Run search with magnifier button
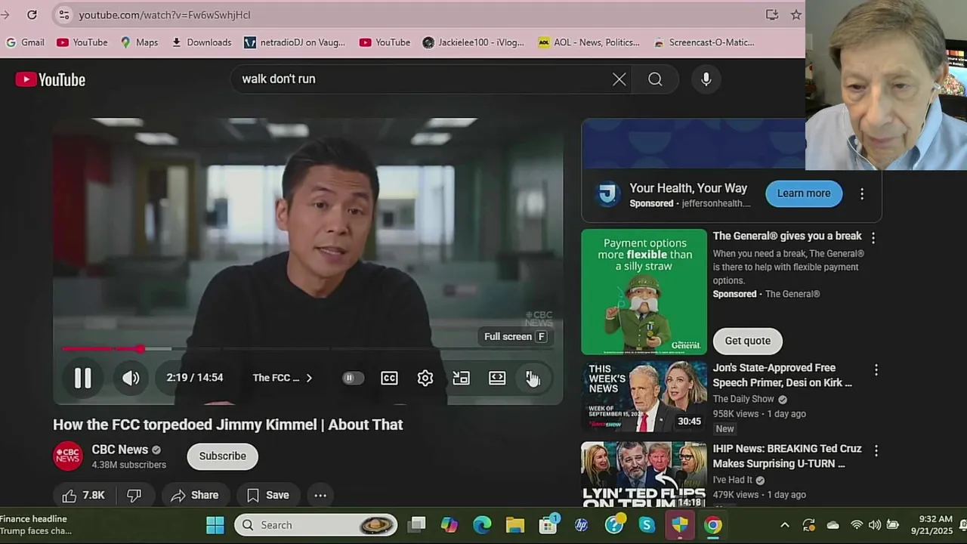Image resolution: width=967 pixels, height=544 pixels. [655, 79]
